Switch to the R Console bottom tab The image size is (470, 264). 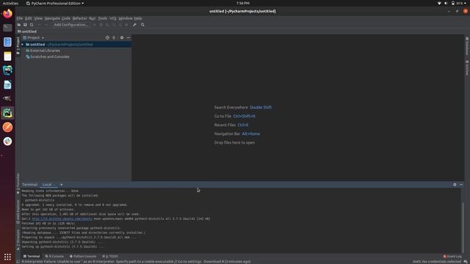[x=54, y=256]
